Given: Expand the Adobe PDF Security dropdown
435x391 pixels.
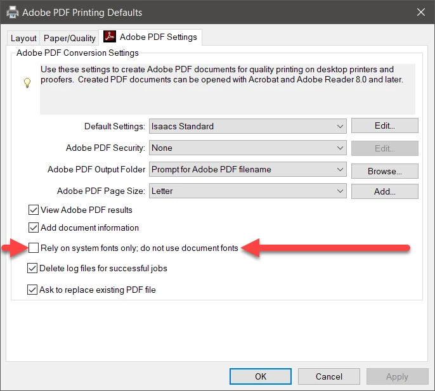Looking at the screenshot, I should (247, 148).
